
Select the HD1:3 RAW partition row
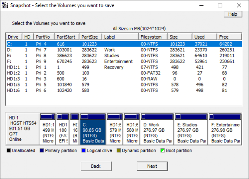[x=124, y=79]
